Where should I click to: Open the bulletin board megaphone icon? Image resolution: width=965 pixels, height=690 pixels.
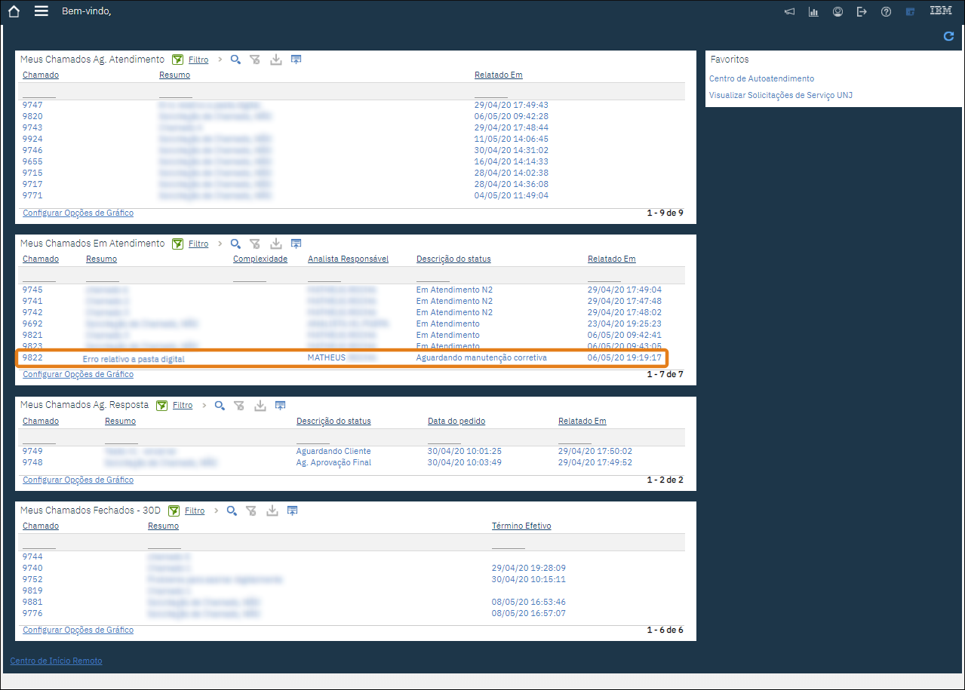pos(789,12)
